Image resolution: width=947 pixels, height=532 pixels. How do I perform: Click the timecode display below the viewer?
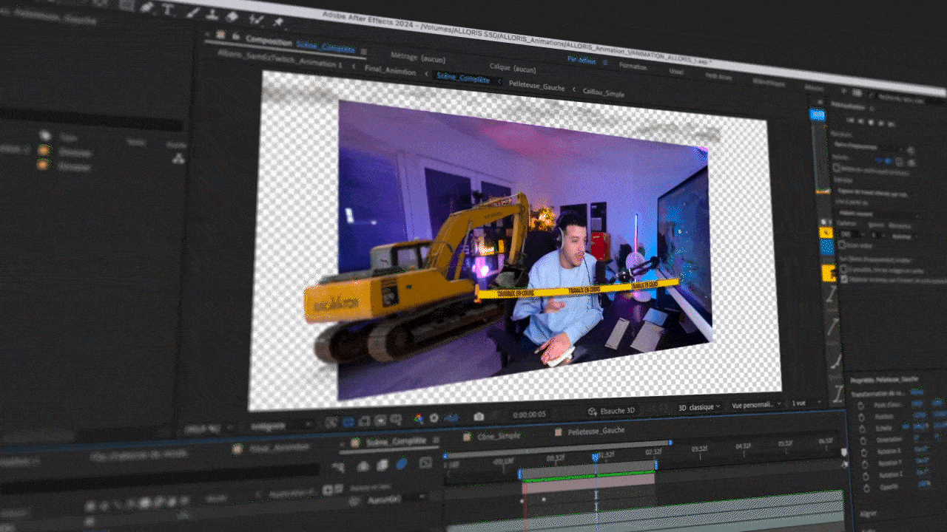pos(530,415)
